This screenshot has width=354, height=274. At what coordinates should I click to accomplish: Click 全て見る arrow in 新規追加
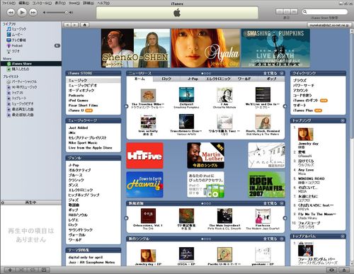pos(282,203)
